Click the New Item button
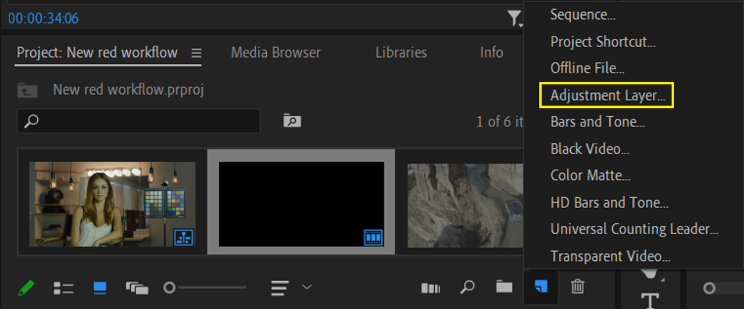744x309 pixels. [x=541, y=287]
